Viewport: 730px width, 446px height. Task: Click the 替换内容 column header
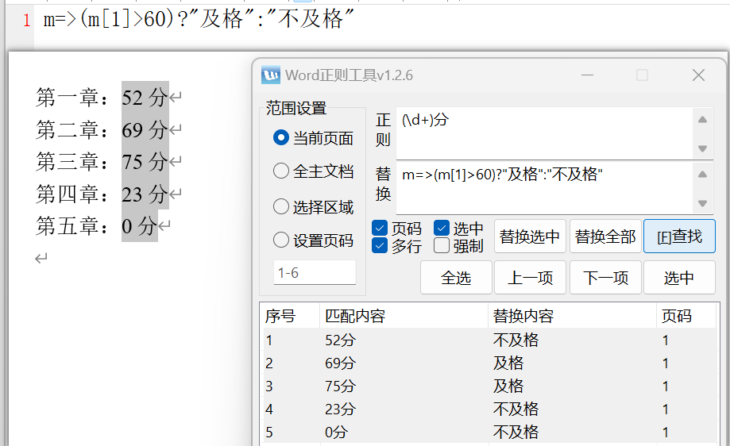coord(572,316)
